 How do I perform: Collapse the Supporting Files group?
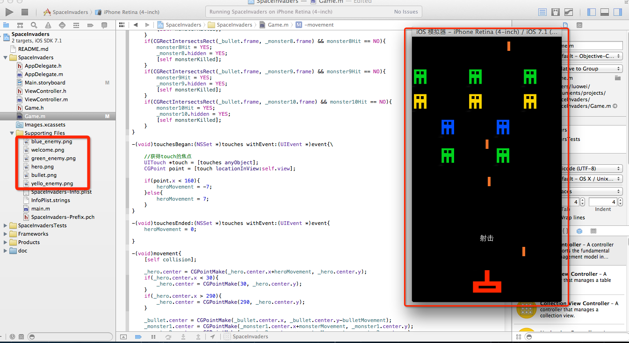click(12, 133)
